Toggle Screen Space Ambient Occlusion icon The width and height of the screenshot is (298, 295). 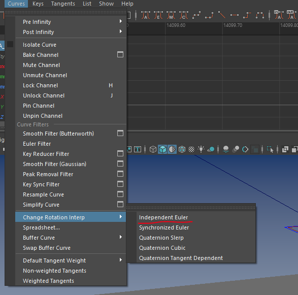(x=226, y=149)
